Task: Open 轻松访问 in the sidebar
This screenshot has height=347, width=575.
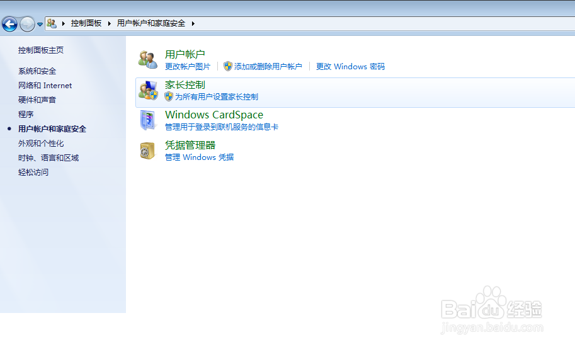Action: point(33,173)
